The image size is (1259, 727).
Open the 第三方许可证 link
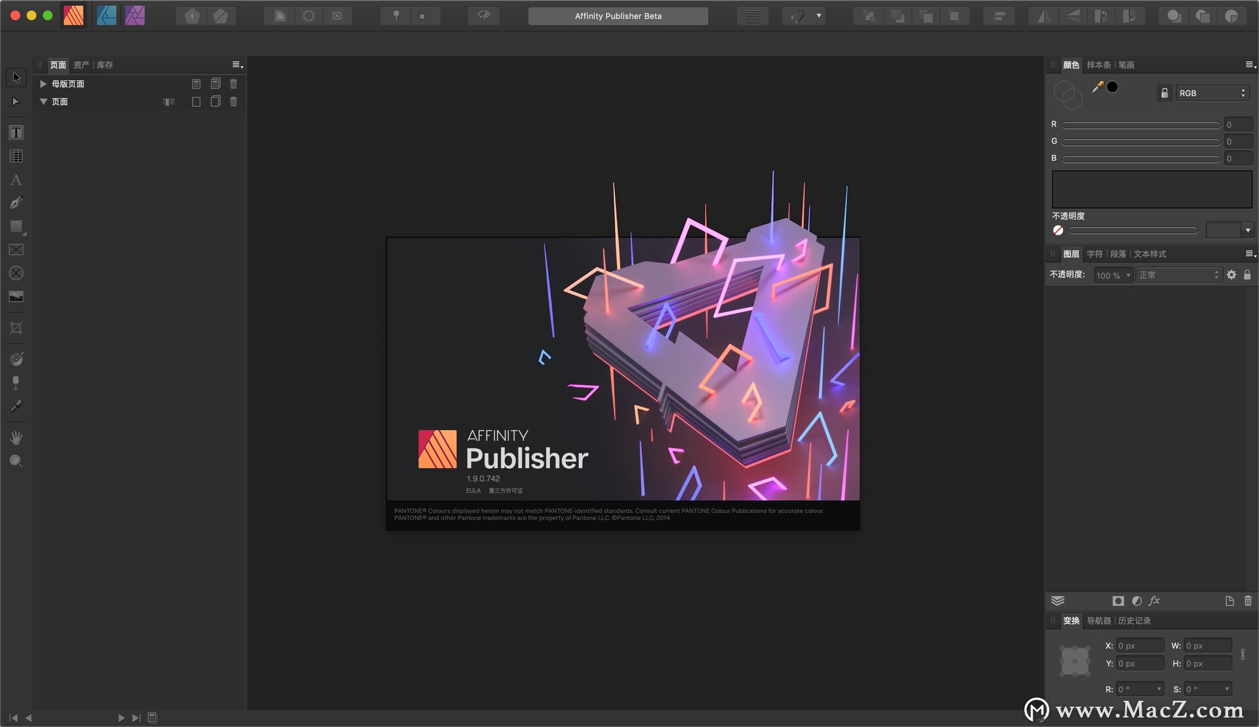pyautogui.click(x=506, y=490)
